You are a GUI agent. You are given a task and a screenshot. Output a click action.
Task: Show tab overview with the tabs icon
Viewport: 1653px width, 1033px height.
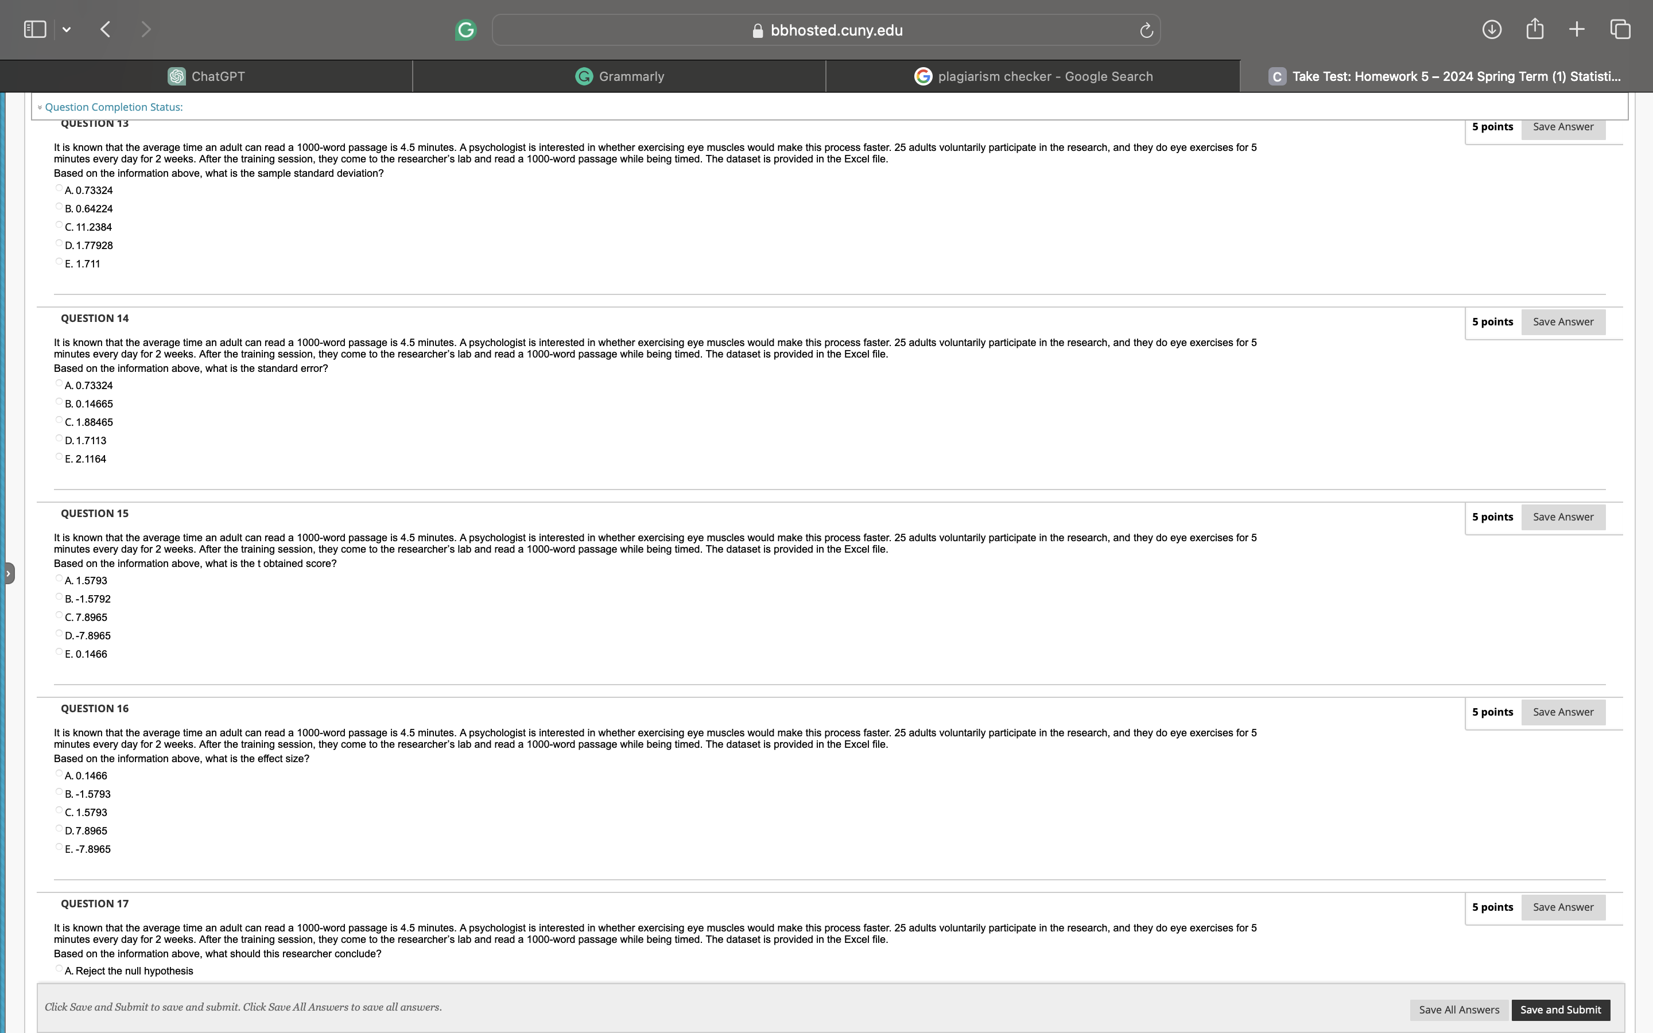(1620, 29)
